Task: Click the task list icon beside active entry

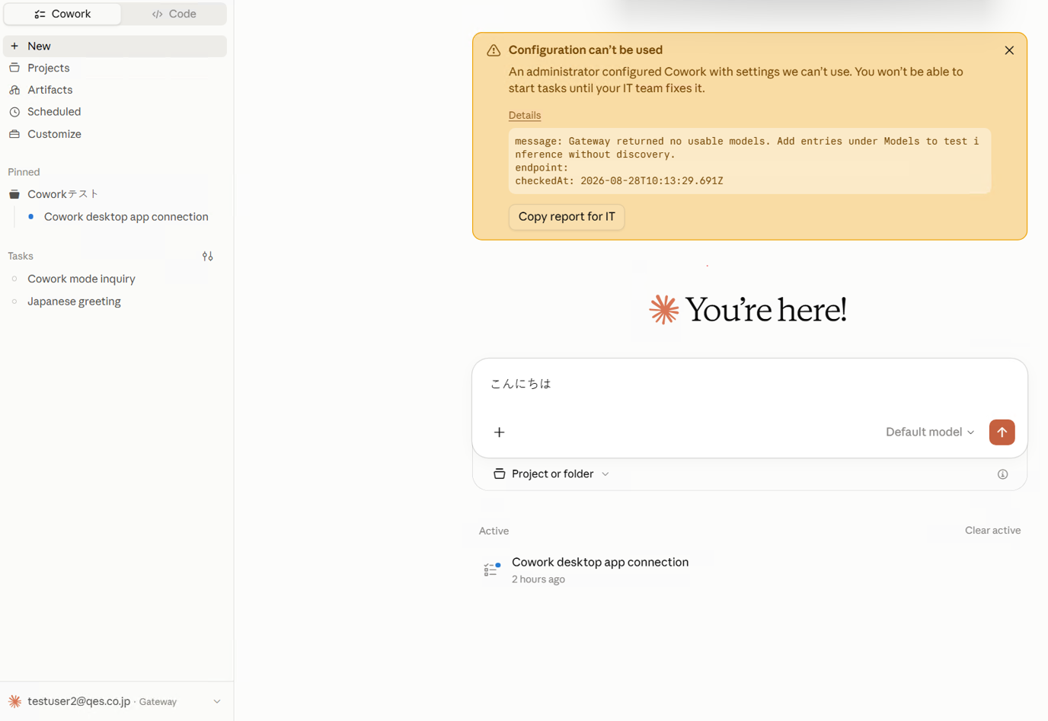Action: (492, 570)
